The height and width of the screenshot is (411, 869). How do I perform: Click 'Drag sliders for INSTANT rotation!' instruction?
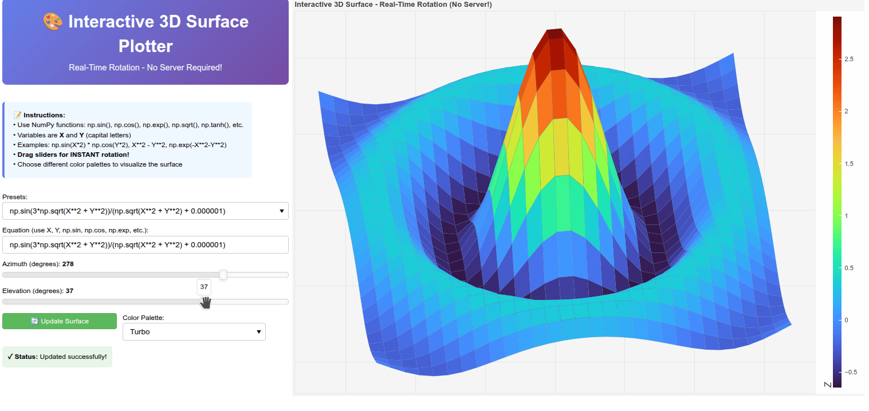(73, 155)
